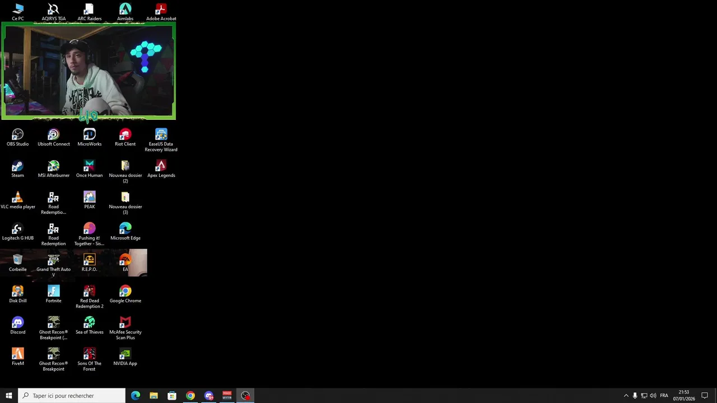Open the Windows Start menu
717x403 pixels.
(x=9, y=396)
